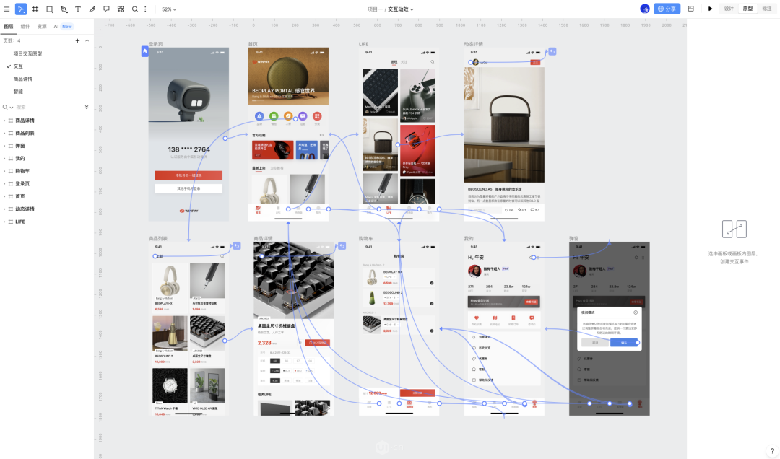
Task: Add a new page with plus button
Action: [x=77, y=40]
